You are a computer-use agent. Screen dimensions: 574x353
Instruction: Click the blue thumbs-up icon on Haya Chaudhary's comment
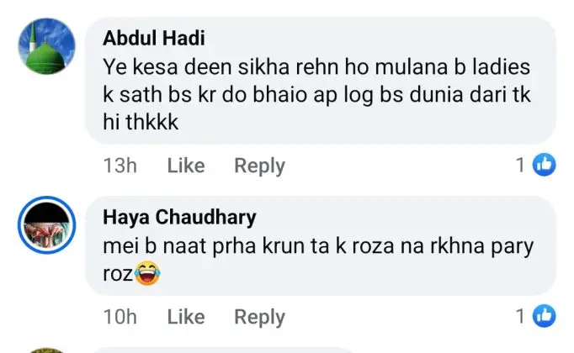(545, 316)
